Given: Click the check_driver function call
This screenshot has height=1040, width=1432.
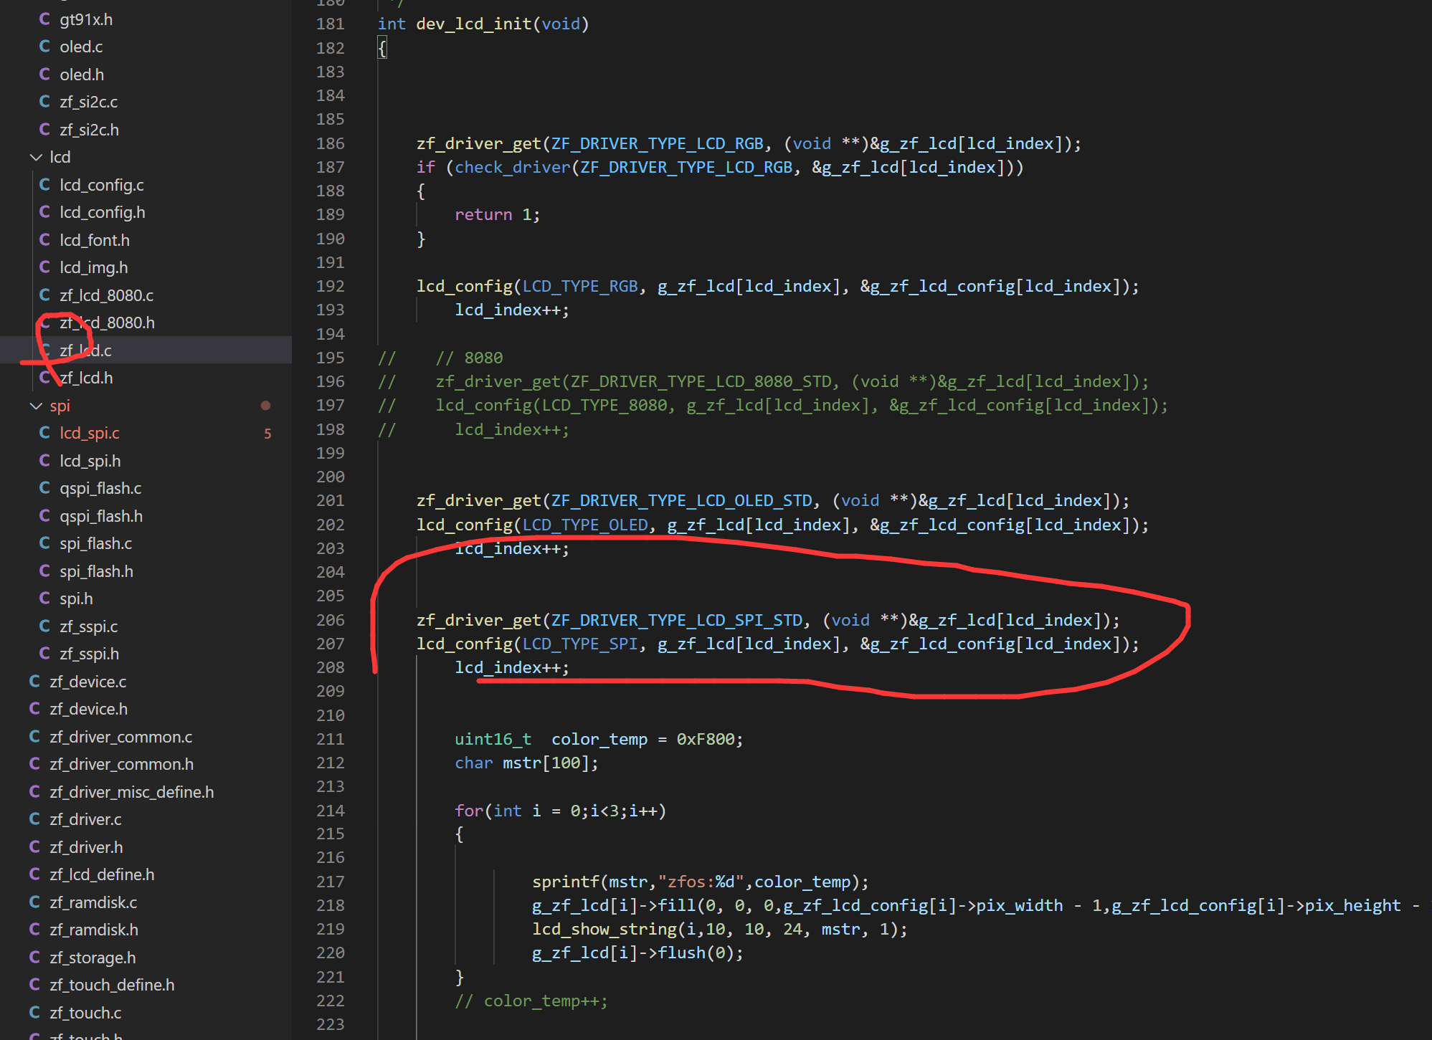Looking at the screenshot, I should 512,167.
